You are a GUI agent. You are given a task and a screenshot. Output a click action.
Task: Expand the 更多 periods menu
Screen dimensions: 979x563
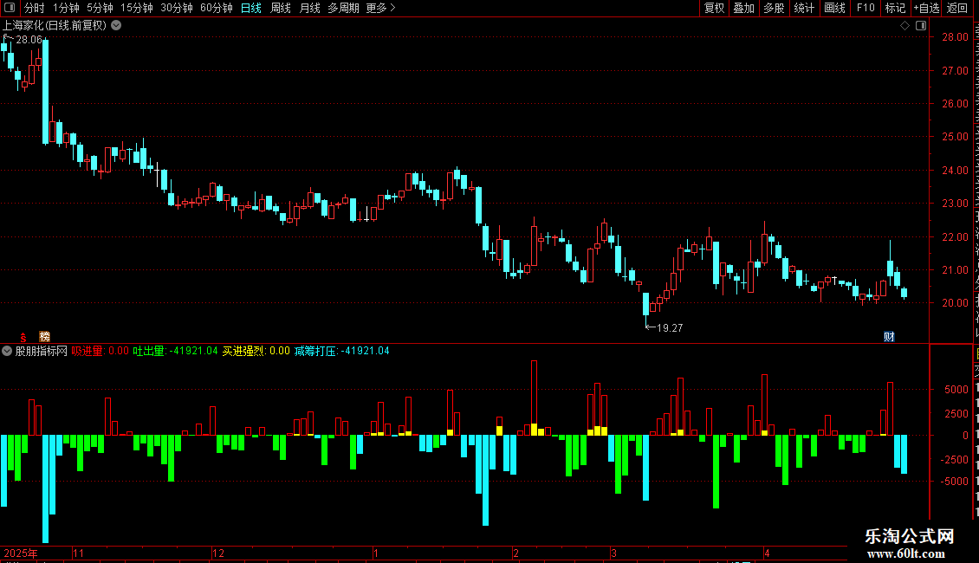coord(380,8)
